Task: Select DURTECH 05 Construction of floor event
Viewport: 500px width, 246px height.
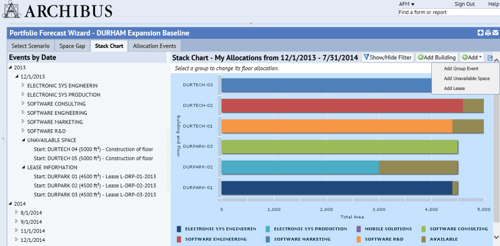Action: [x=93, y=158]
